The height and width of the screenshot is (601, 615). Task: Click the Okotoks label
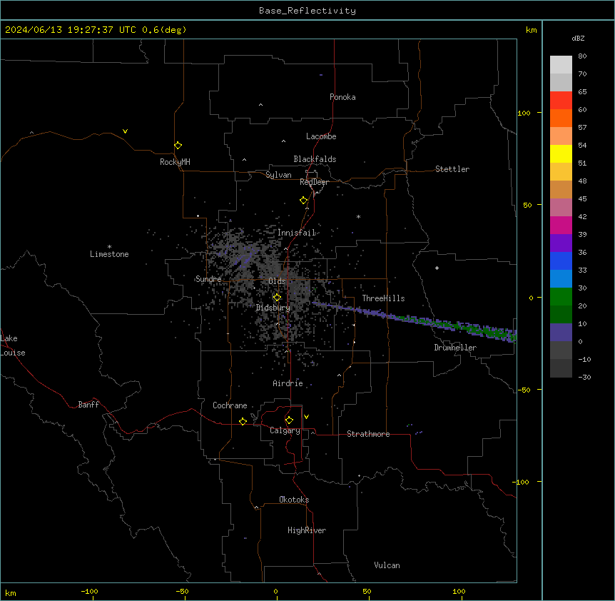294,500
